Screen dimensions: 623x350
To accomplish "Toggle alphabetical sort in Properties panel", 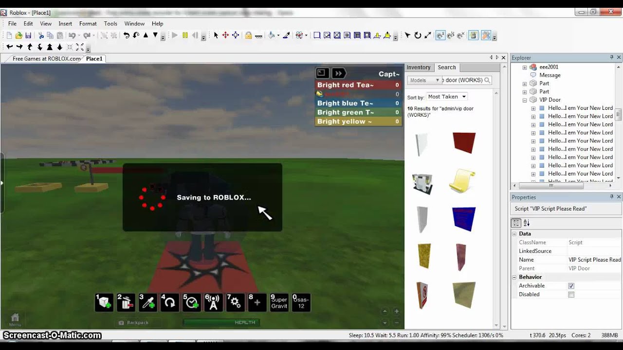I will [x=527, y=223].
